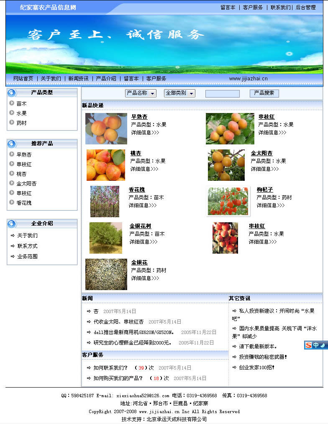Open 新闻资讯 in the navigation bar
Screen dimensions: 328x424
pyautogui.click(x=78, y=79)
